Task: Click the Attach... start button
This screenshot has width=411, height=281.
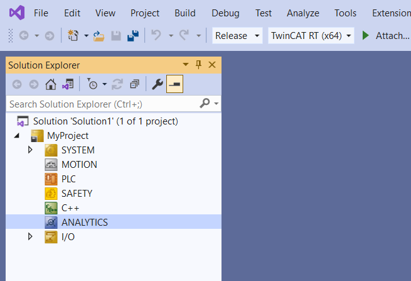Action: tap(385, 35)
